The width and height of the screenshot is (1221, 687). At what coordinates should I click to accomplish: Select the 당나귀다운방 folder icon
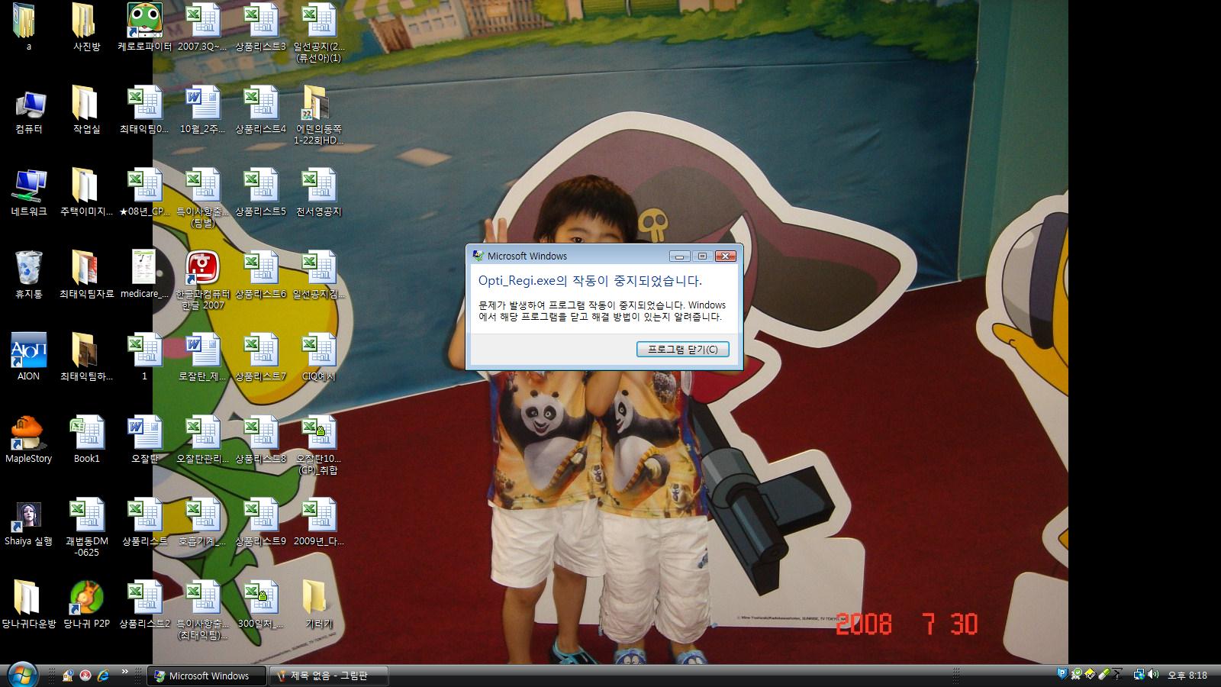coord(28,605)
